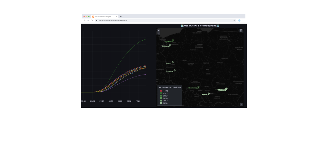Reload the page in the browser
This screenshot has height=163, width=330.
[92, 20]
